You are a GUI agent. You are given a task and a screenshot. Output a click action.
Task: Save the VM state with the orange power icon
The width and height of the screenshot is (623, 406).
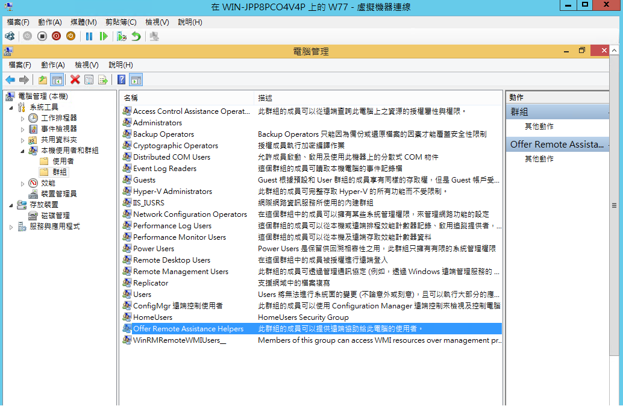tap(70, 36)
